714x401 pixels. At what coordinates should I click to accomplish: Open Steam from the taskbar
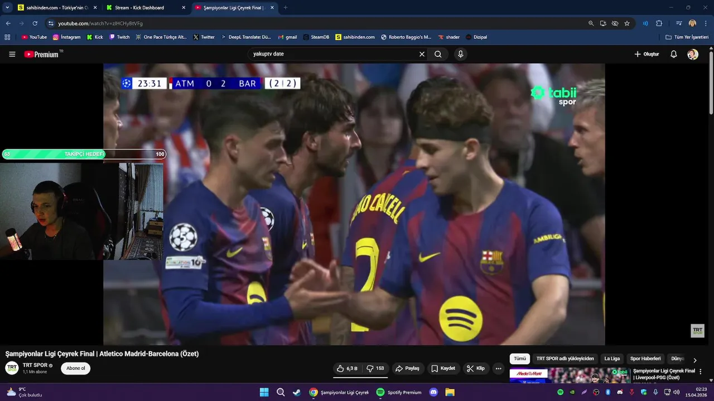pyautogui.click(x=297, y=392)
